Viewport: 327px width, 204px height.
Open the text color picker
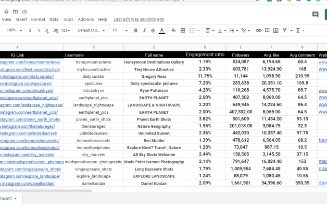click(x=162, y=31)
